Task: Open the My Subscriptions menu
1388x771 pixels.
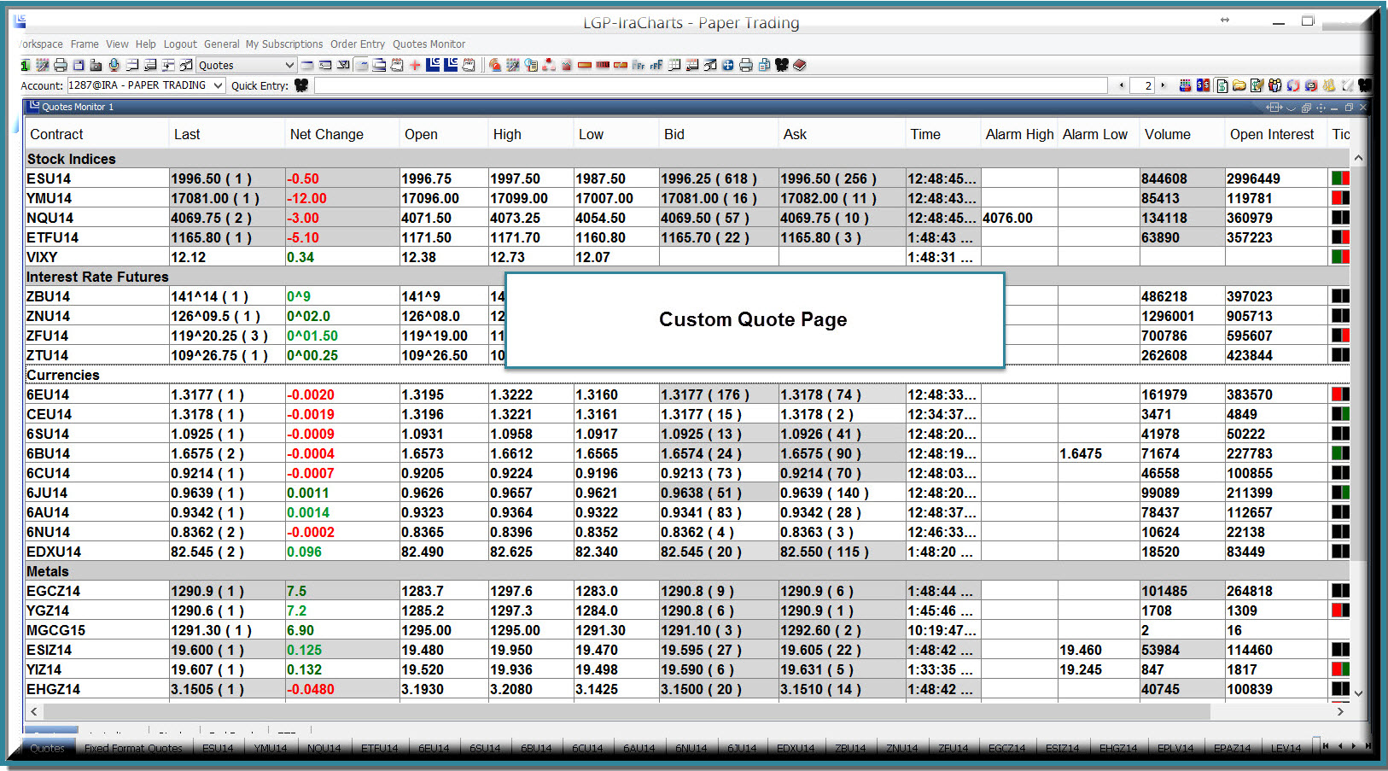Action: (284, 44)
